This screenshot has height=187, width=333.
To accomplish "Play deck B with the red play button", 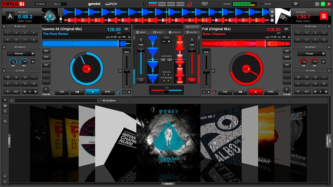I will 256,92.
